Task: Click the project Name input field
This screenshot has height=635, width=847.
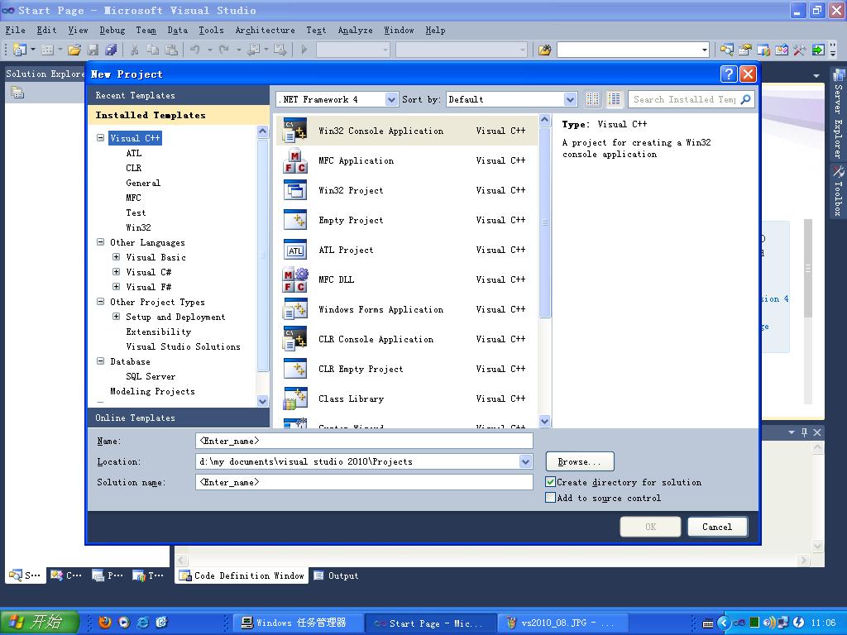Action: point(364,441)
